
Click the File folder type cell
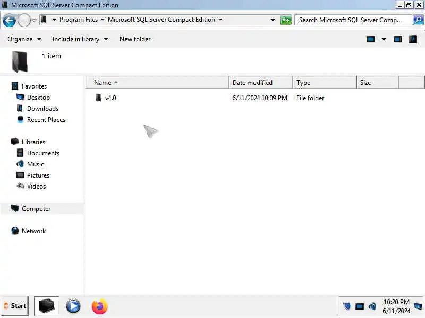[x=310, y=98]
